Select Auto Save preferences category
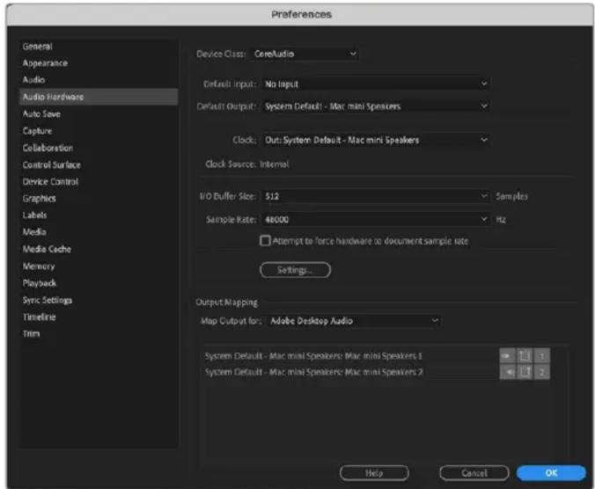 coord(99,113)
